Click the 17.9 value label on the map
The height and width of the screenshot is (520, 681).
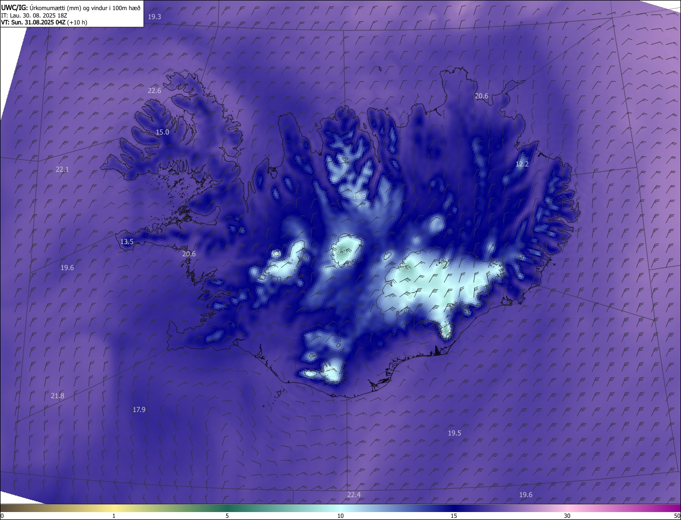coord(139,410)
